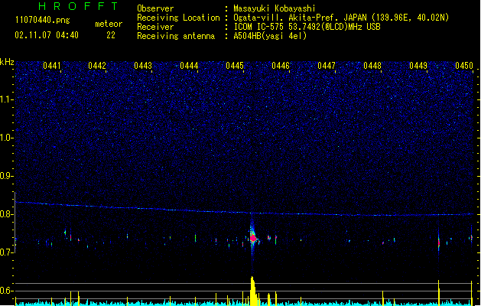Click the 0447 time marker

tap(327, 66)
